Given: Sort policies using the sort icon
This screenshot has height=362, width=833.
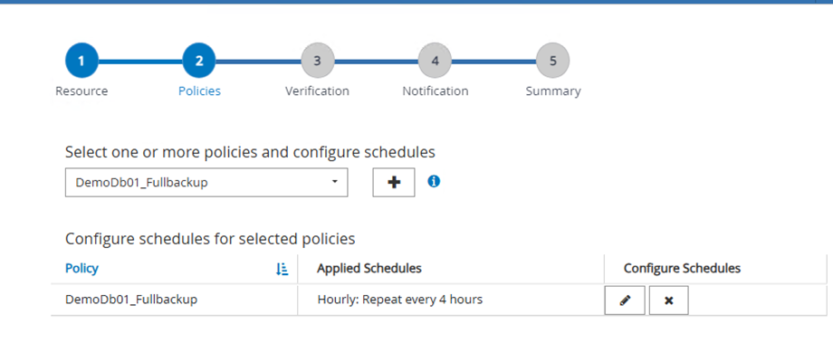Looking at the screenshot, I should [x=282, y=269].
